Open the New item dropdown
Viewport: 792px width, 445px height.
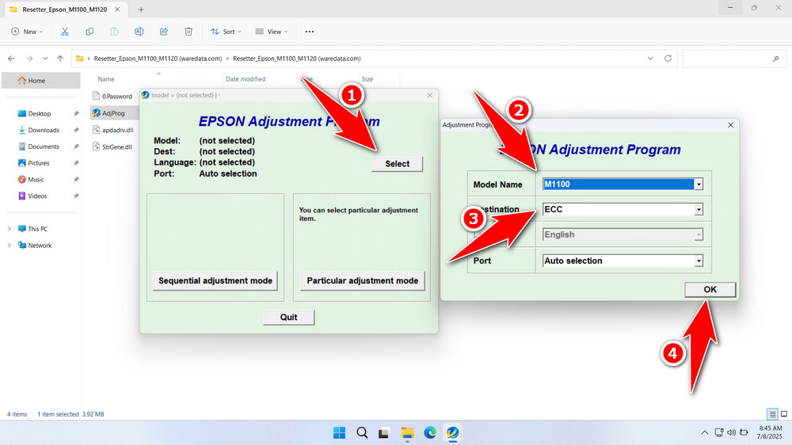pos(27,32)
